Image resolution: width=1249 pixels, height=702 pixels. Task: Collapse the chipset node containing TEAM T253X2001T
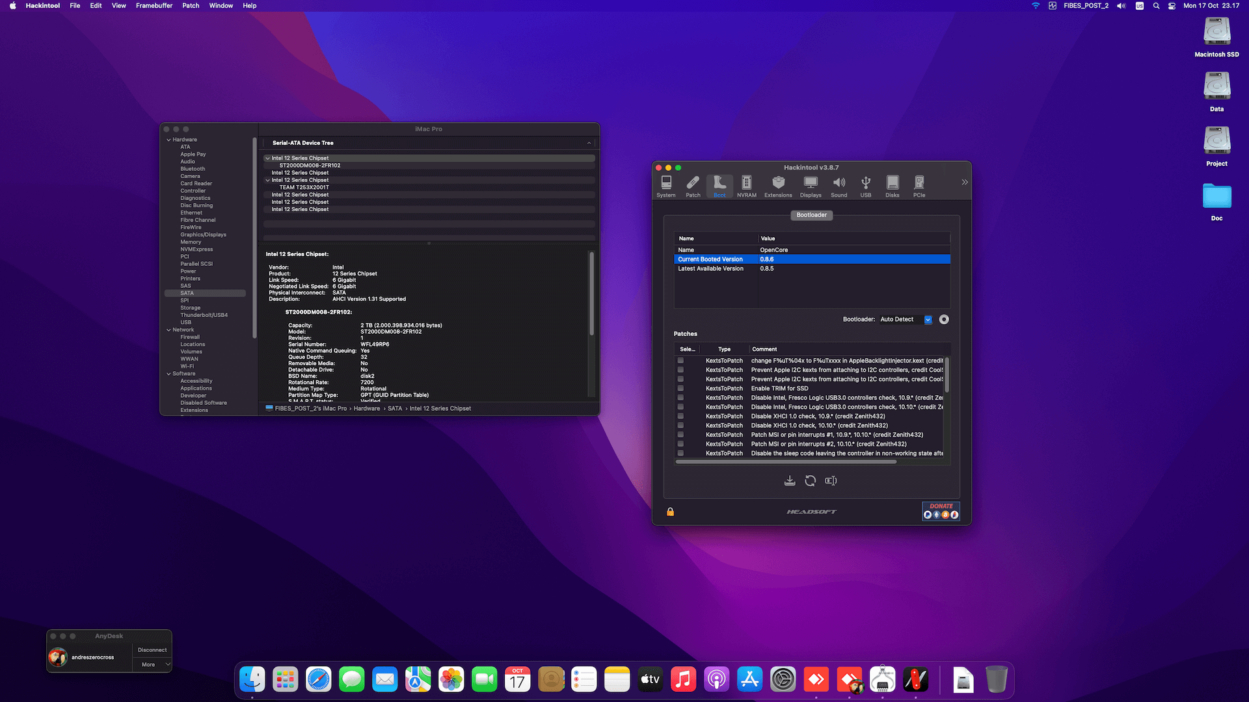click(x=267, y=181)
